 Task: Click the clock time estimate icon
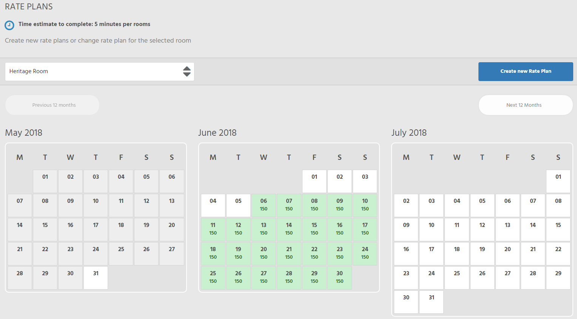click(x=9, y=25)
